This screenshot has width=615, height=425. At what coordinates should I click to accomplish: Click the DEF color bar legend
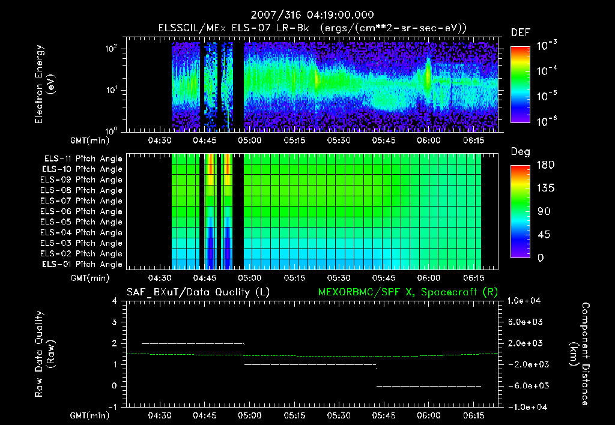pos(520,85)
